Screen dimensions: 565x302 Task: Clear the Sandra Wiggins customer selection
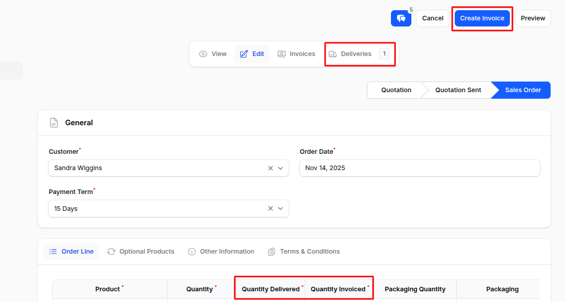[x=270, y=168]
